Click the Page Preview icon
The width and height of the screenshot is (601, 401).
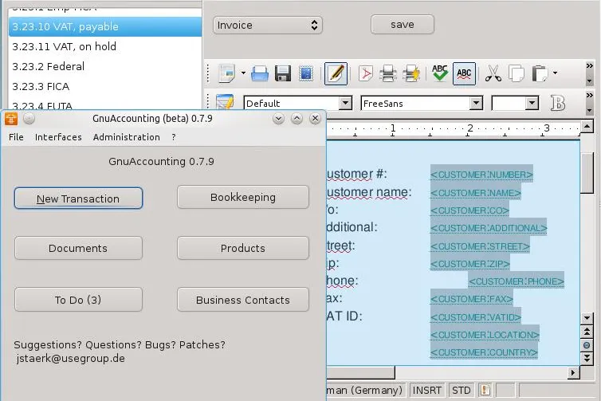click(x=411, y=73)
